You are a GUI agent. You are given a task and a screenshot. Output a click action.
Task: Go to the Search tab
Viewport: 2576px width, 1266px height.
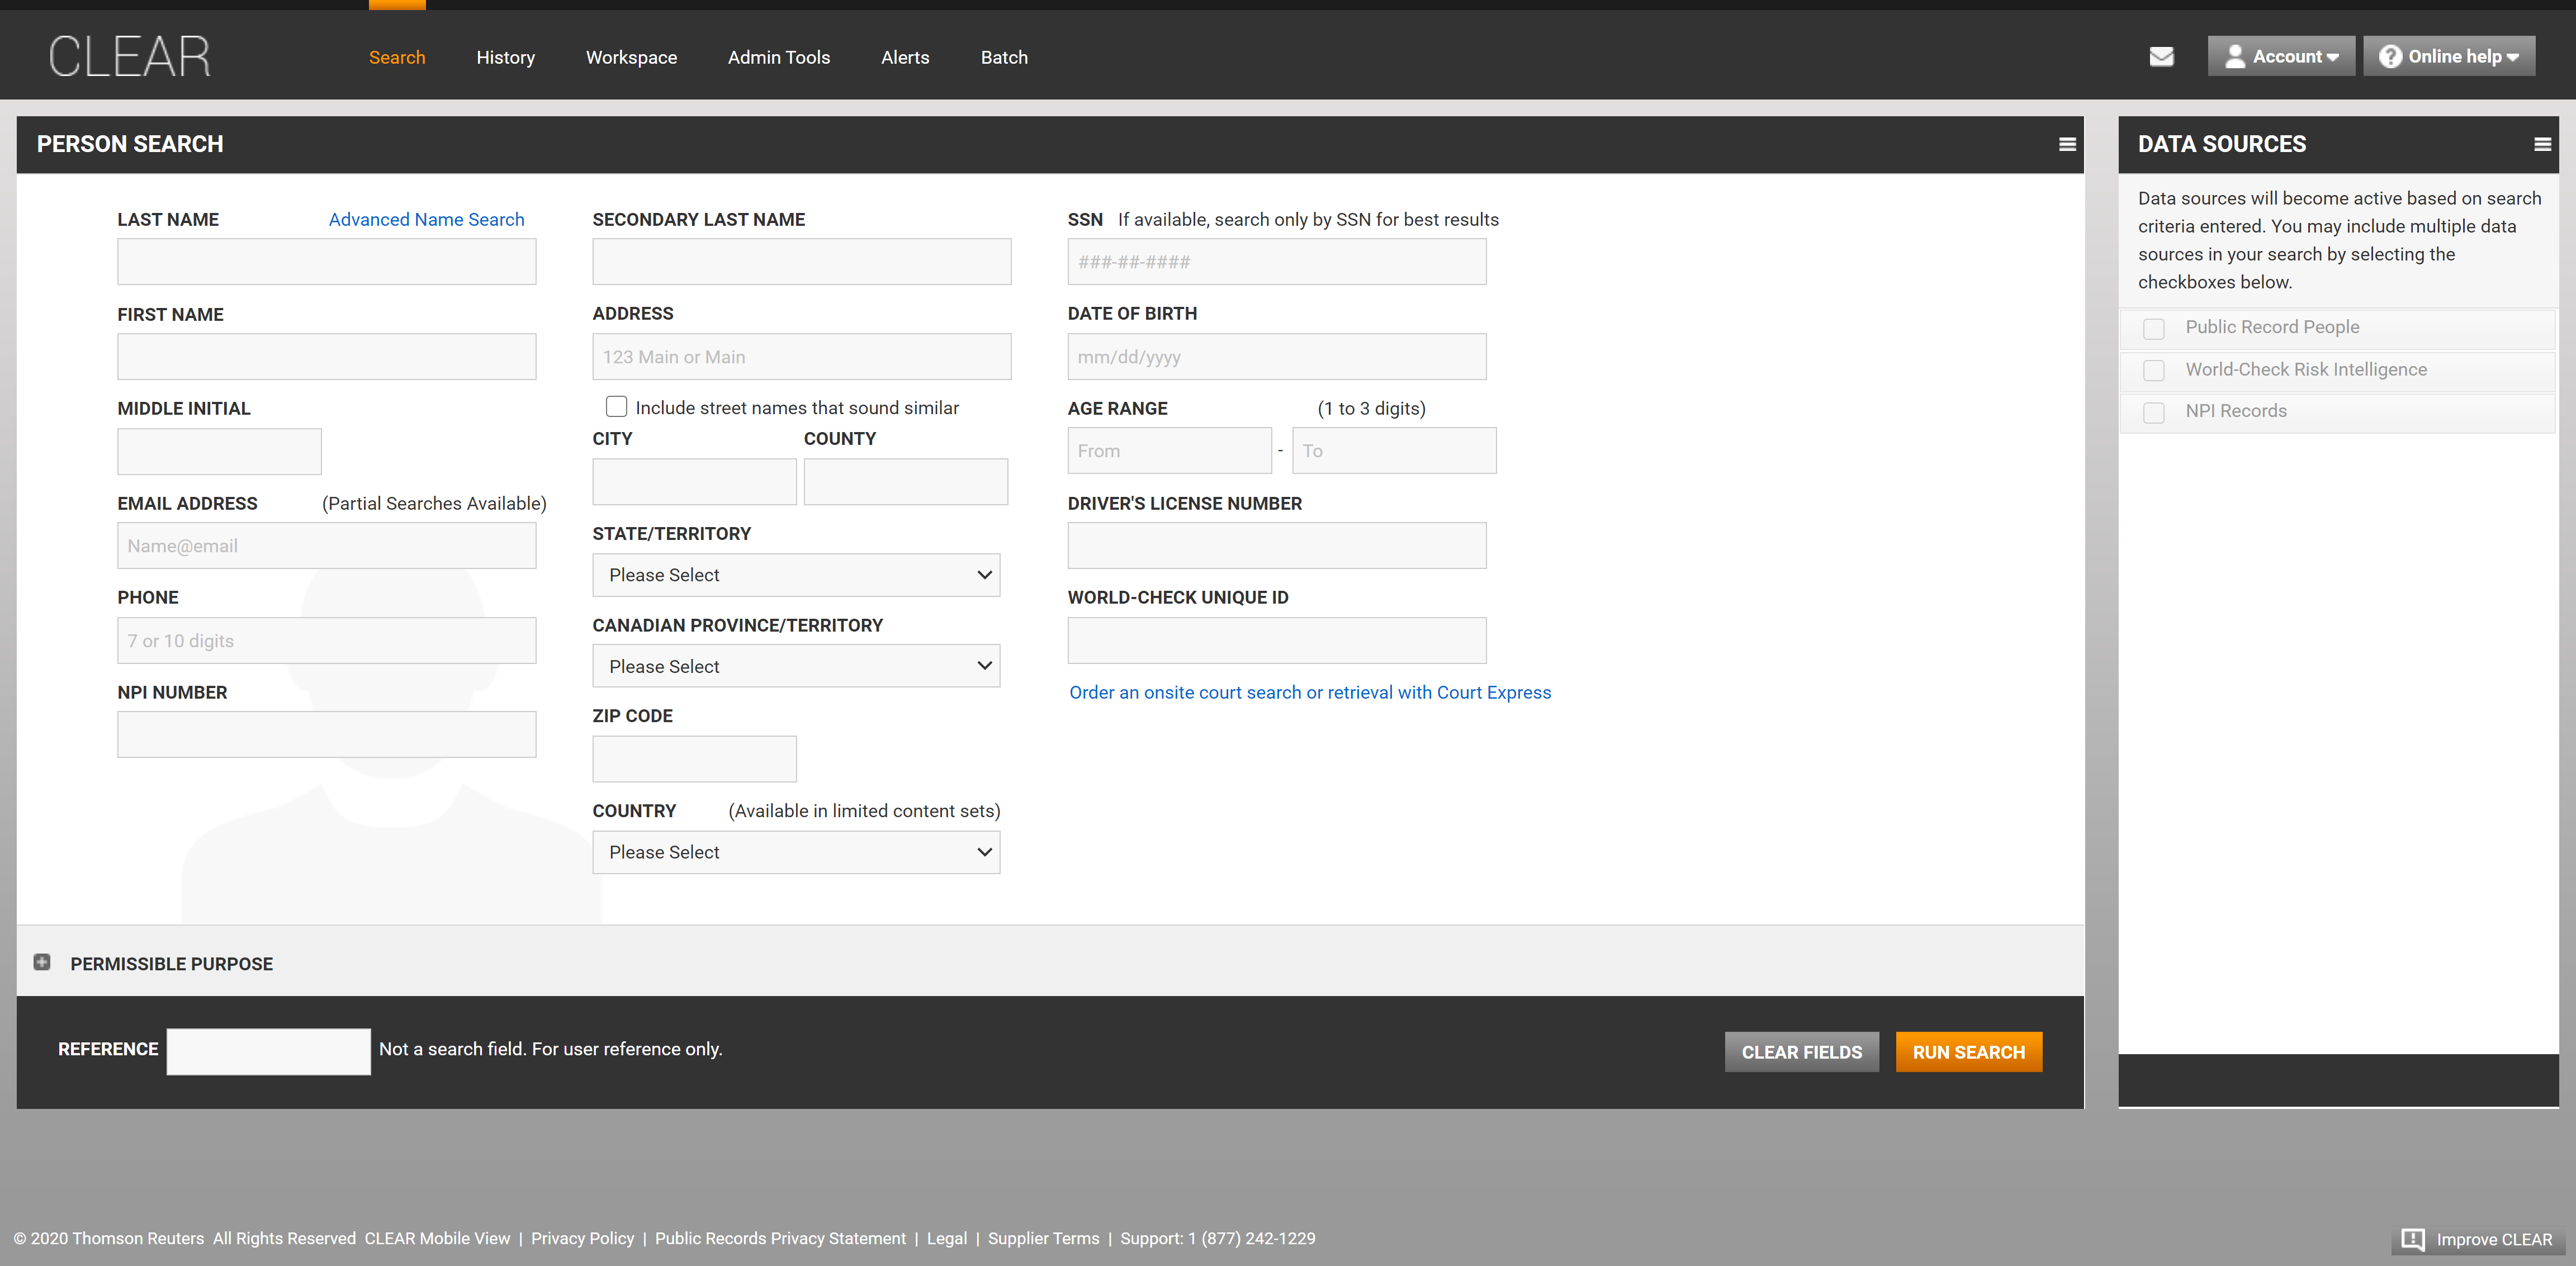coord(397,57)
